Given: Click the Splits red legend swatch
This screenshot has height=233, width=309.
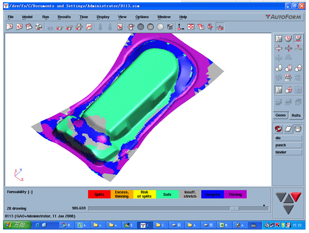Looking at the screenshot, I should click(x=99, y=194).
